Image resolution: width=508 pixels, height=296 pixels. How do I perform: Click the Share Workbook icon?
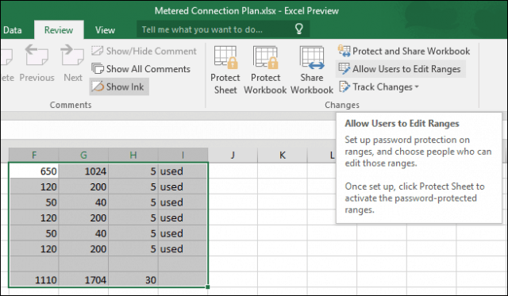(x=312, y=58)
